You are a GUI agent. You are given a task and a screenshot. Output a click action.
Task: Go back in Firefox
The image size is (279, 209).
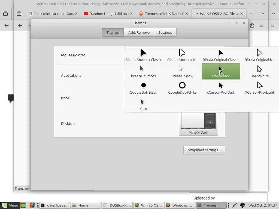20,25
